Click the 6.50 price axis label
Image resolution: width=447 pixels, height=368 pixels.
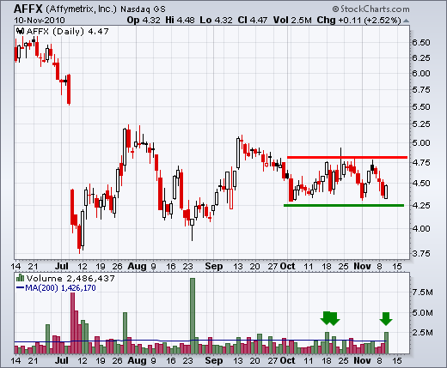421,42
